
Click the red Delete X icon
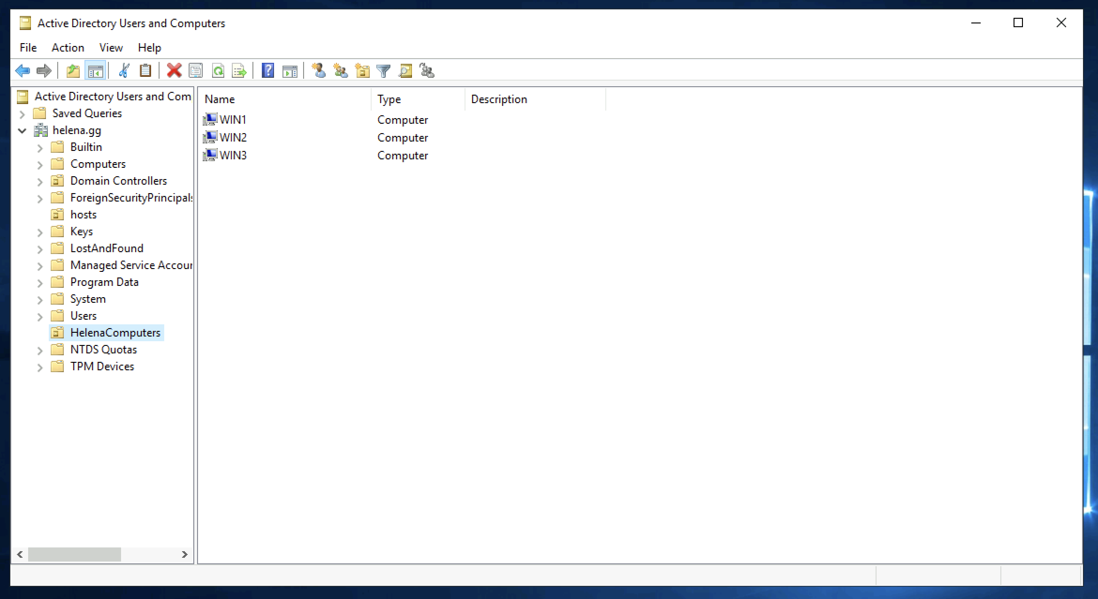tap(174, 71)
